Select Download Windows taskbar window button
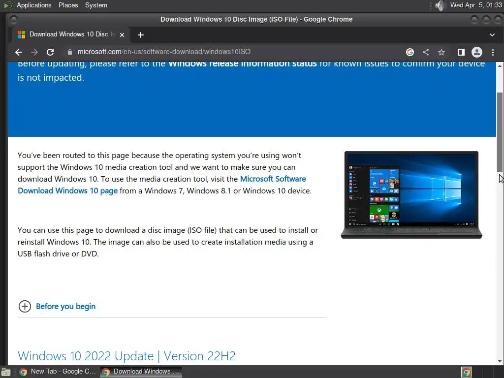 pos(141,372)
